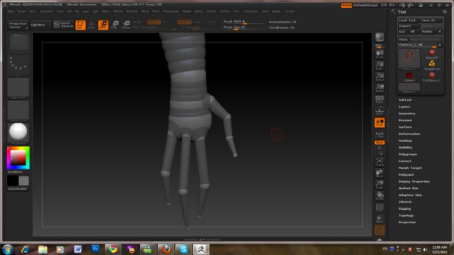Open Projection Master
Image resolution: width=454 pixels, height=255 pixels.
click(x=18, y=25)
